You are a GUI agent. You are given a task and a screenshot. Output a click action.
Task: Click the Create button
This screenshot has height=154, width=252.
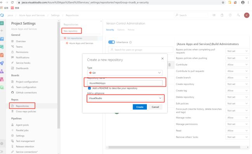tap(140, 107)
